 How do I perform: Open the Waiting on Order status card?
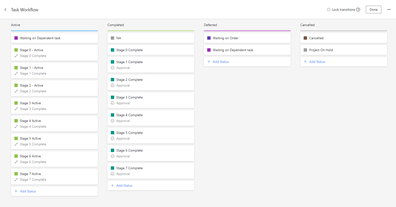pyautogui.click(x=247, y=38)
